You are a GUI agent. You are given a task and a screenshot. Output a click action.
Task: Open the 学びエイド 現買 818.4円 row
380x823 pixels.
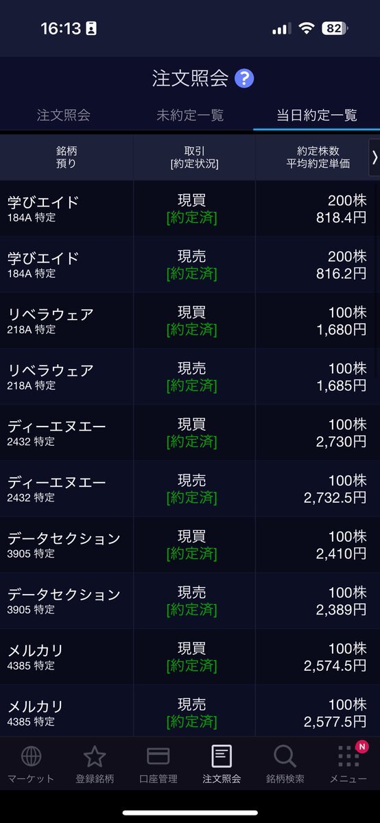190,208
